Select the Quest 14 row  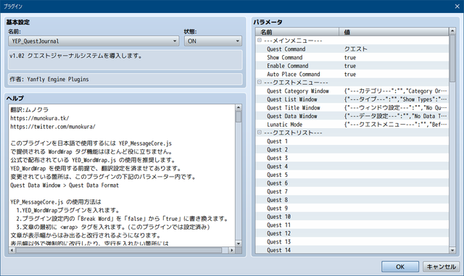[x=352, y=250]
